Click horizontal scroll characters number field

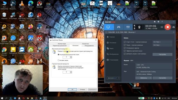66,72
